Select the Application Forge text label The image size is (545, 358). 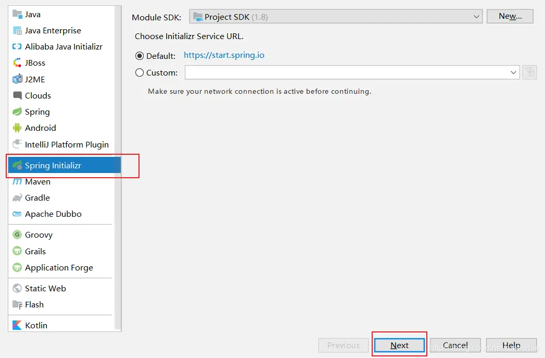[x=59, y=267]
